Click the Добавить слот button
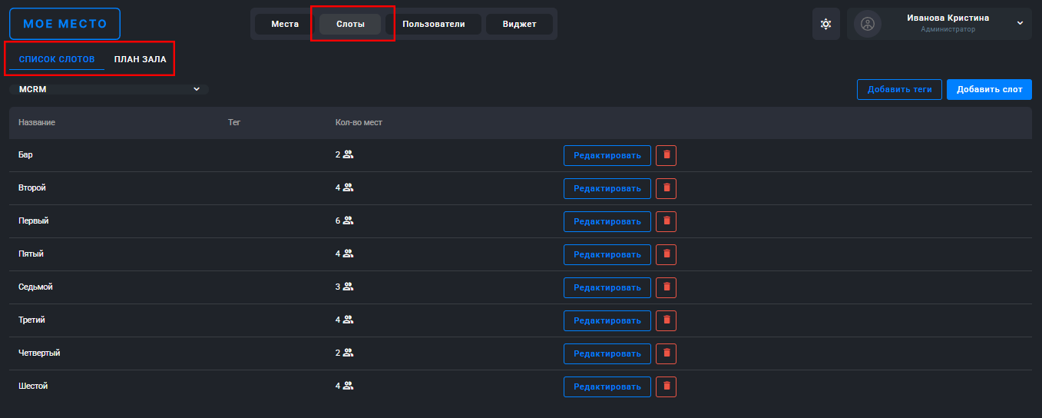 989,89
